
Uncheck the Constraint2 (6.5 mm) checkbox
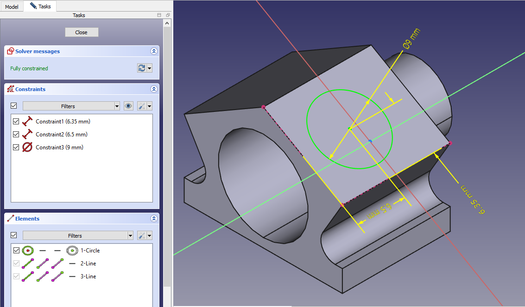(16, 135)
